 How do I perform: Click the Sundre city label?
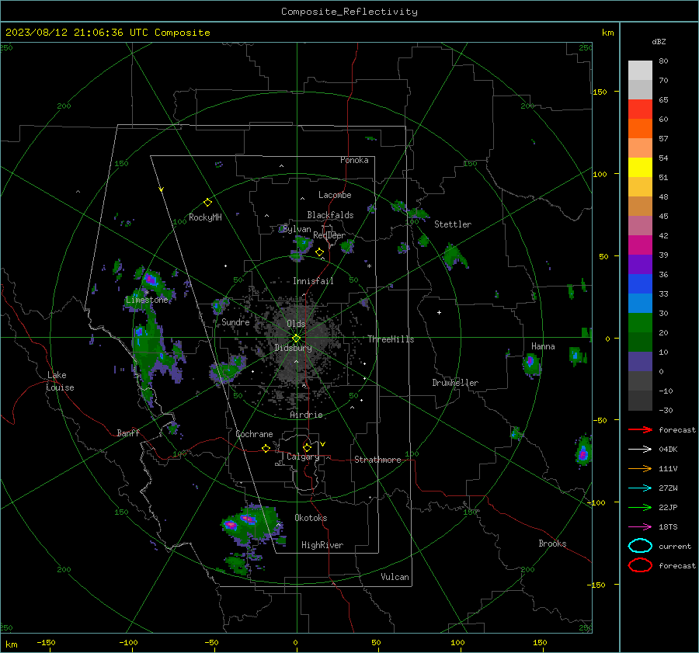pyautogui.click(x=235, y=322)
